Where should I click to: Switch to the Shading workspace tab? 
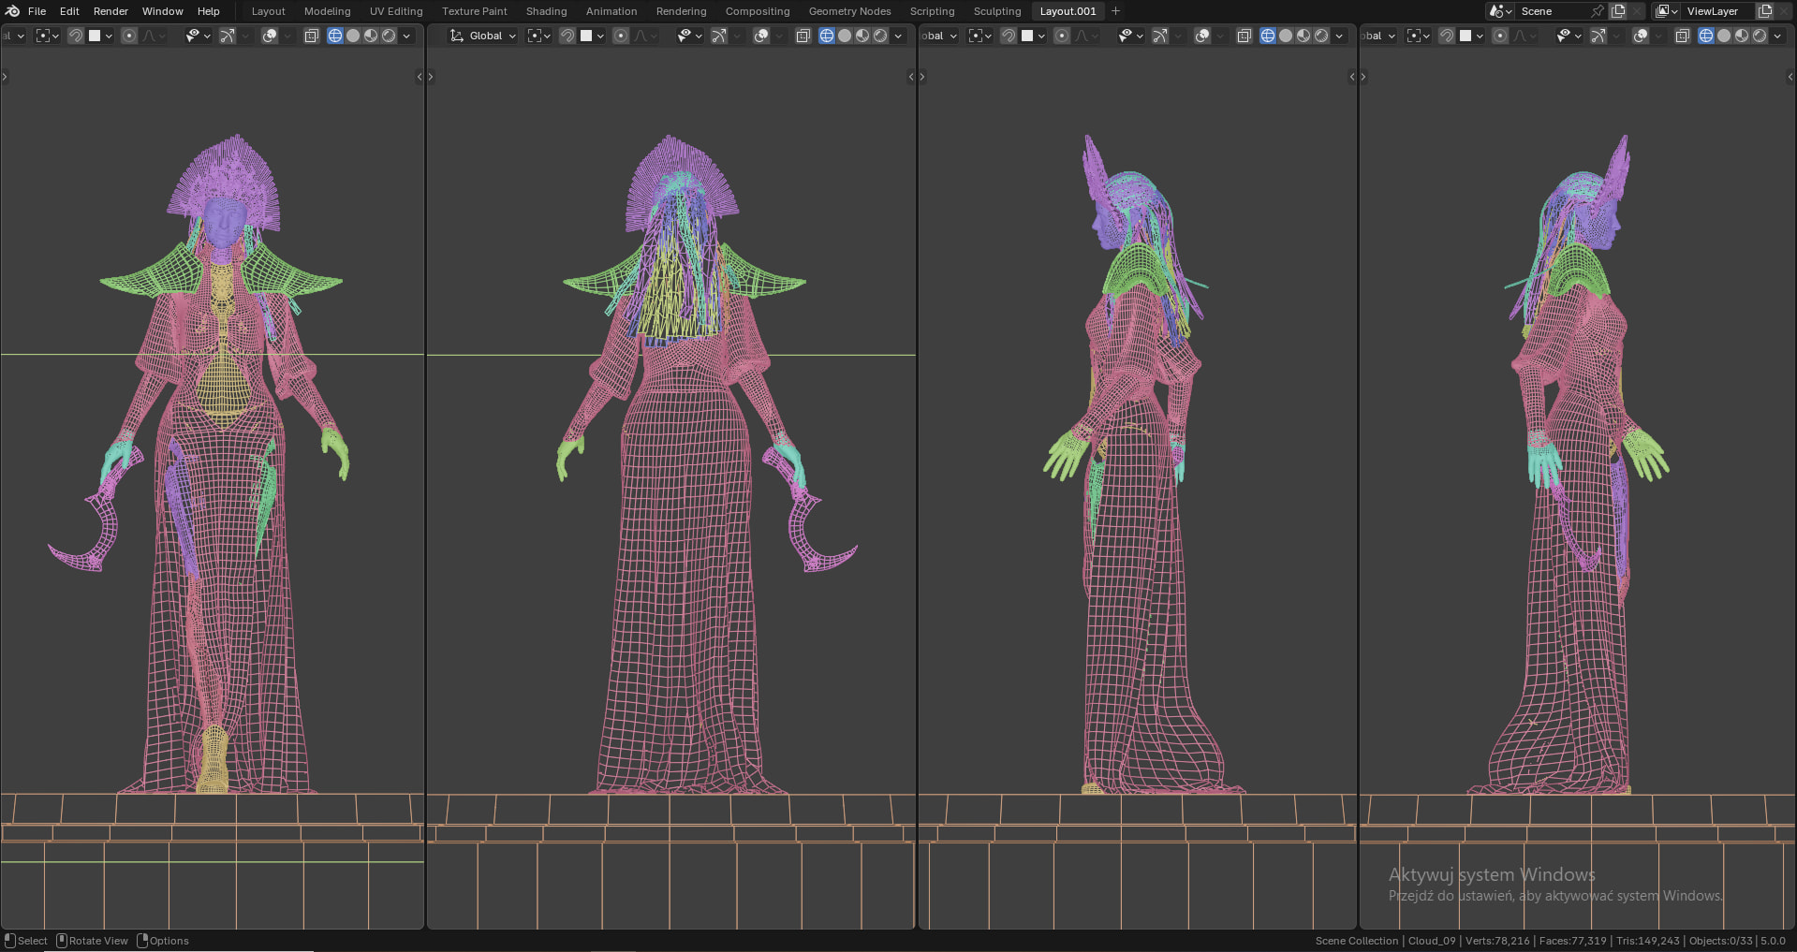pyautogui.click(x=546, y=11)
